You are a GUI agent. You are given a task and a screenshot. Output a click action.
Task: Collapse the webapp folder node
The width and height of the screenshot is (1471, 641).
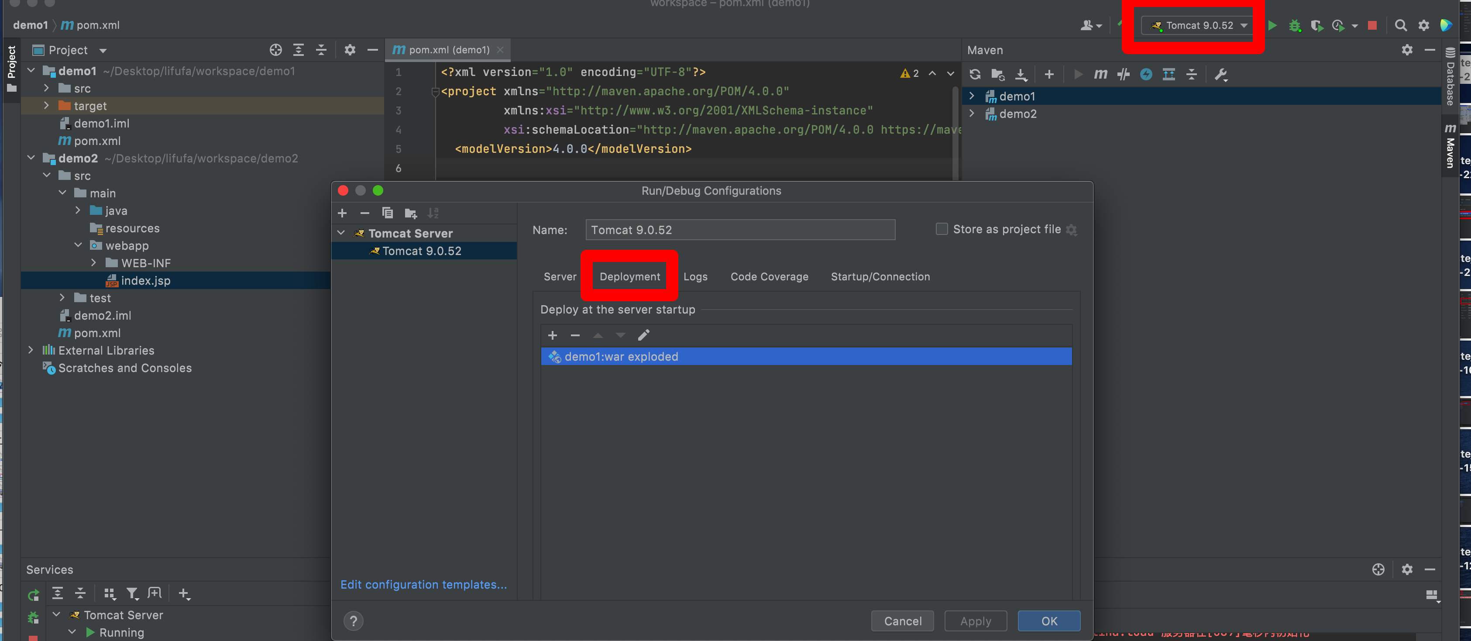[78, 246]
